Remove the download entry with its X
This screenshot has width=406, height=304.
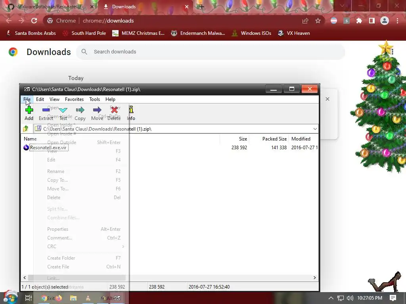coord(327,99)
